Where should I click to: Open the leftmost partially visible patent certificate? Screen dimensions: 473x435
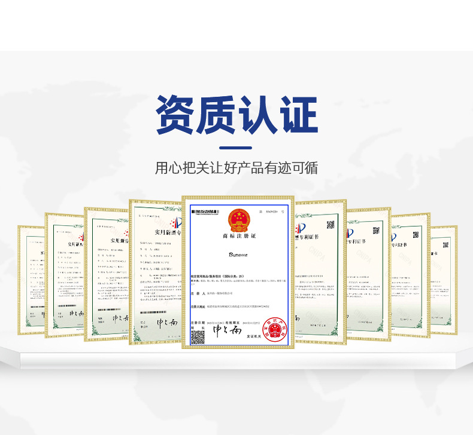point(31,280)
